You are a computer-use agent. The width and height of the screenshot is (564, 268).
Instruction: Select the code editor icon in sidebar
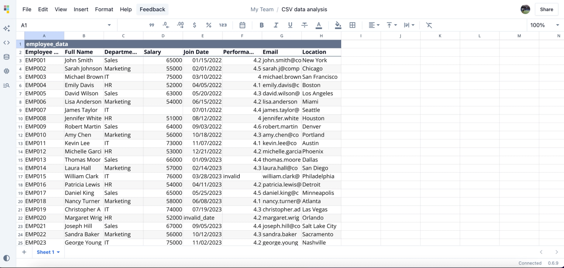click(6, 42)
